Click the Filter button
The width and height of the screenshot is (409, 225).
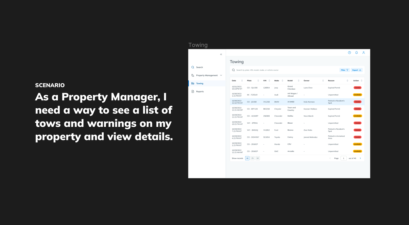tap(345, 70)
